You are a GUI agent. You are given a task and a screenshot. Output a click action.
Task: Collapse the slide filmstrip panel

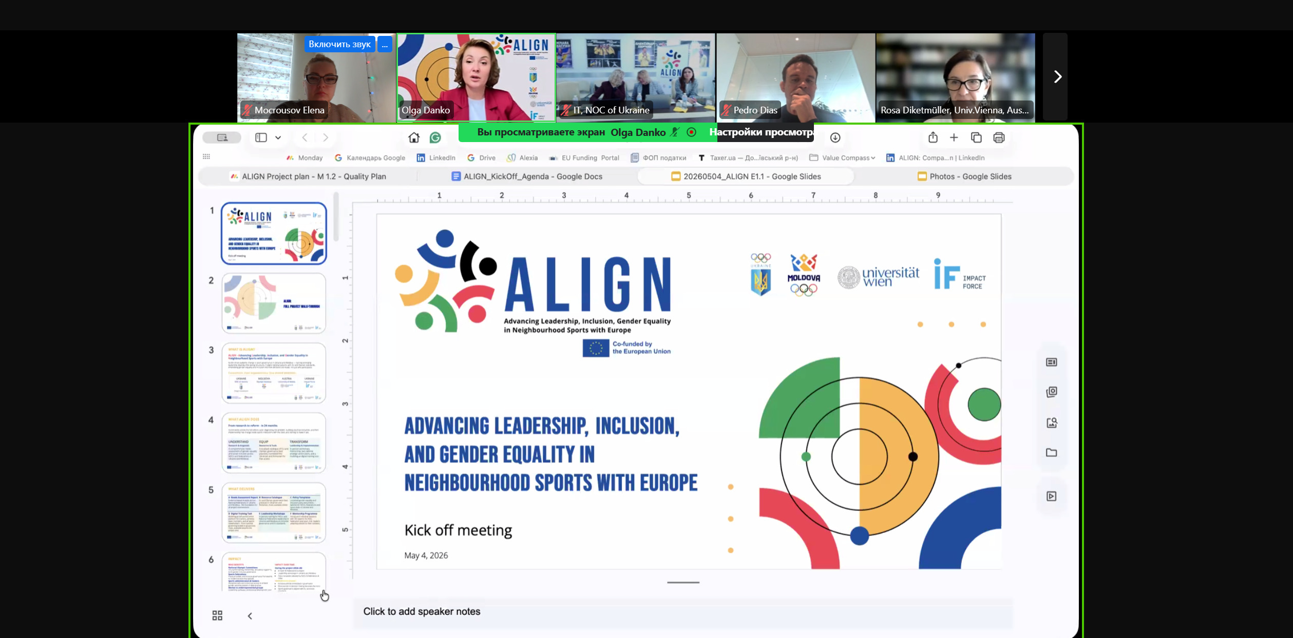tap(250, 615)
